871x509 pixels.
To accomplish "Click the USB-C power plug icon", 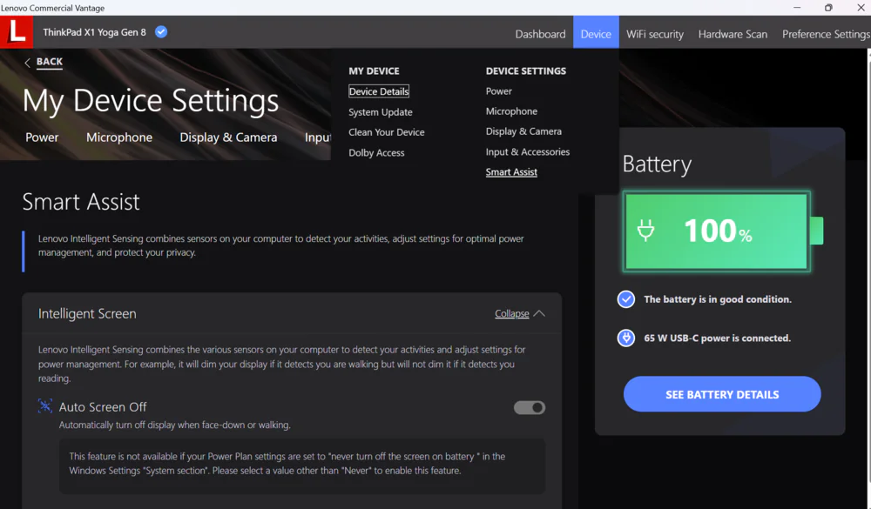I will click(x=626, y=338).
